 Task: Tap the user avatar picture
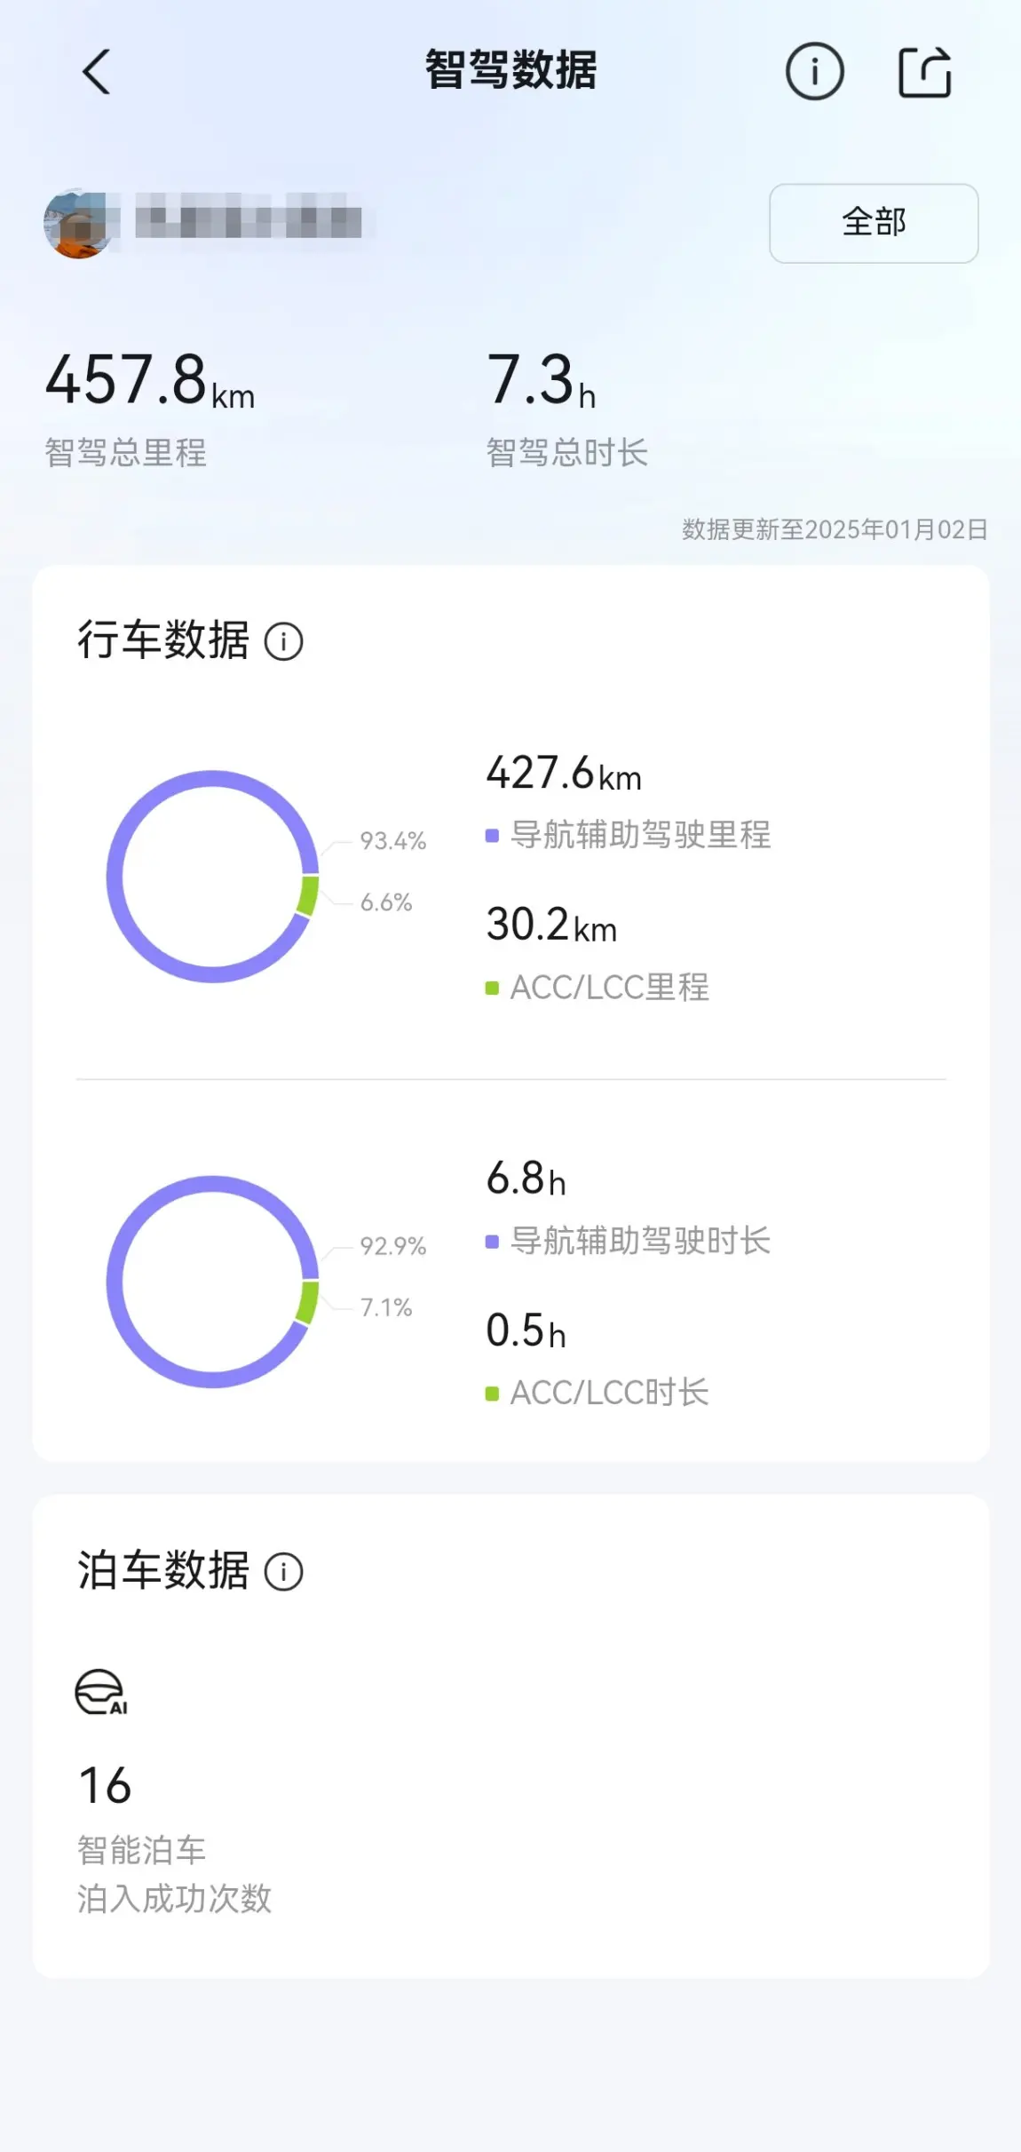(x=80, y=223)
